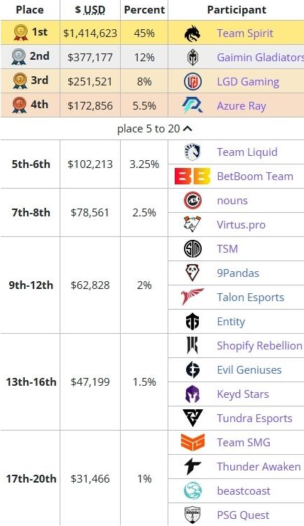Open the Talon Esports link
Viewport: 304px width, 526px height.
[251, 298]
